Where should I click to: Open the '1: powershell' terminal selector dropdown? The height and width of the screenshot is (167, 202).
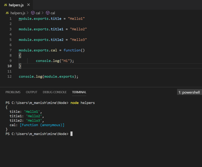coord(189,92)
